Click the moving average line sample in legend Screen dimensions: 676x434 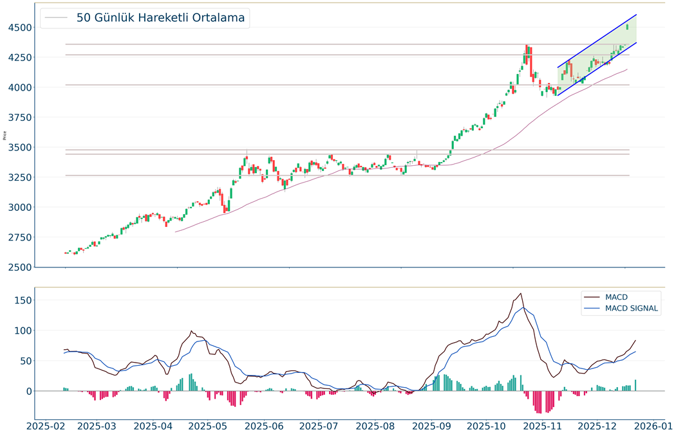pyautogui.click(x=57, y=18)
